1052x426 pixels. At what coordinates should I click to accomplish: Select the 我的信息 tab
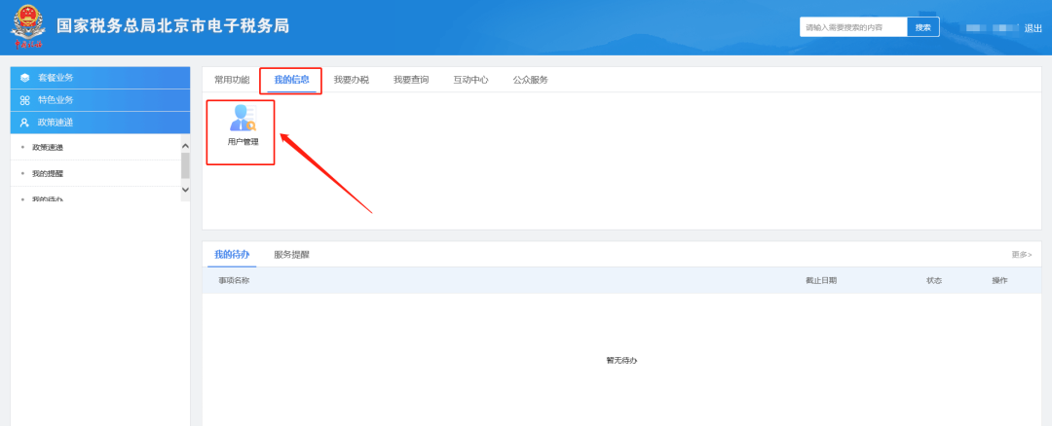coord(291,80)
